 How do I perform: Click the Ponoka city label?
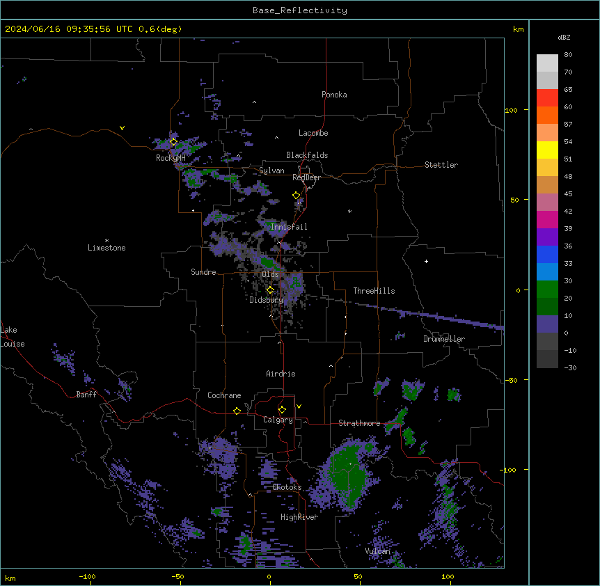[x=334, y=95]
